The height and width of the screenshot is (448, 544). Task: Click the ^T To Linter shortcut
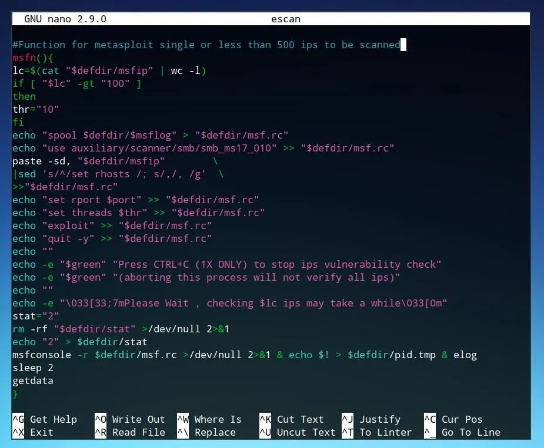[x=377, y=432]
